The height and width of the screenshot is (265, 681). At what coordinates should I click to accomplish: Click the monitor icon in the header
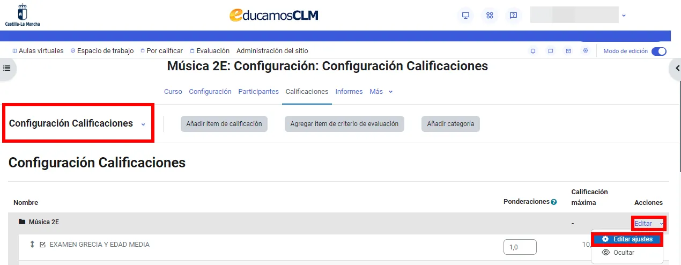point(465,15)
